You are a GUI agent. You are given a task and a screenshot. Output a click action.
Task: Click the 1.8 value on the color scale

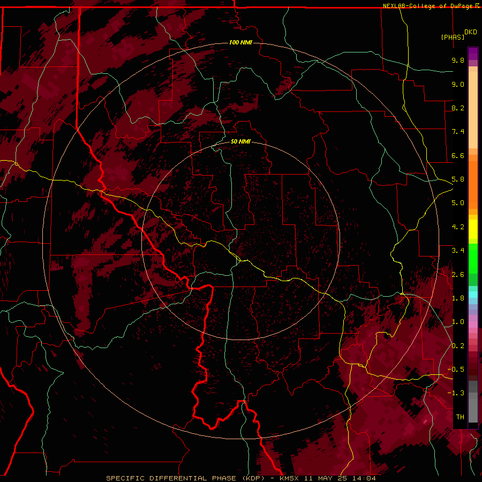(458, 298)
